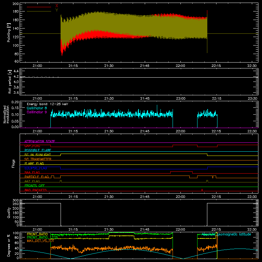This screenshot has width=262, height=262.
Task: Click the 21:30 label under Roll period plot
Action: pyautogui.click(x=109, y=99)
